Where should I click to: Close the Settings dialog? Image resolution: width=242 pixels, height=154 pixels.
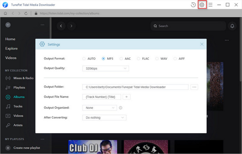202,44
